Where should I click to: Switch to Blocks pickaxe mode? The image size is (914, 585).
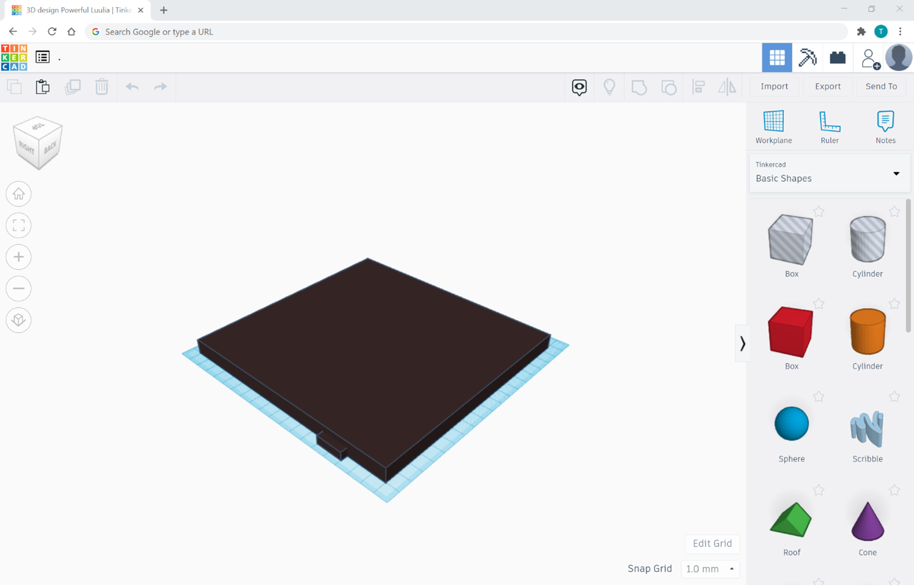807,58
